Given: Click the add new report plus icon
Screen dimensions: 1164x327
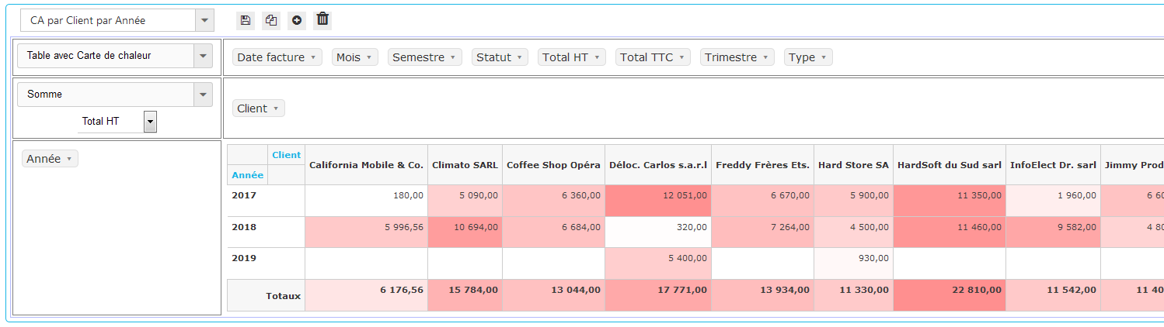Looking at the screenshot, I should pyautogui.click(x=297, y=20).
